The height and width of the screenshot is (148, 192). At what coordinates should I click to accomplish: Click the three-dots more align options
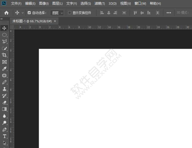pos(169,13)
